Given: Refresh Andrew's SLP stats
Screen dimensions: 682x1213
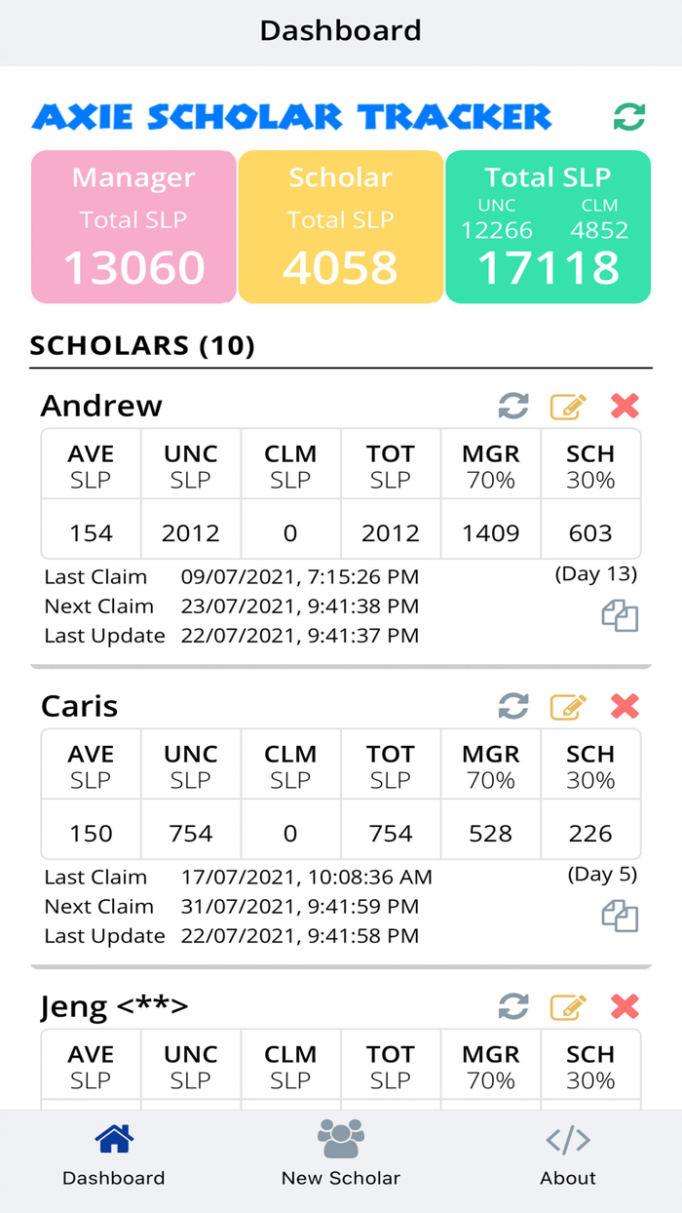Looking at the screenshot, I should (x=513, y=407).
